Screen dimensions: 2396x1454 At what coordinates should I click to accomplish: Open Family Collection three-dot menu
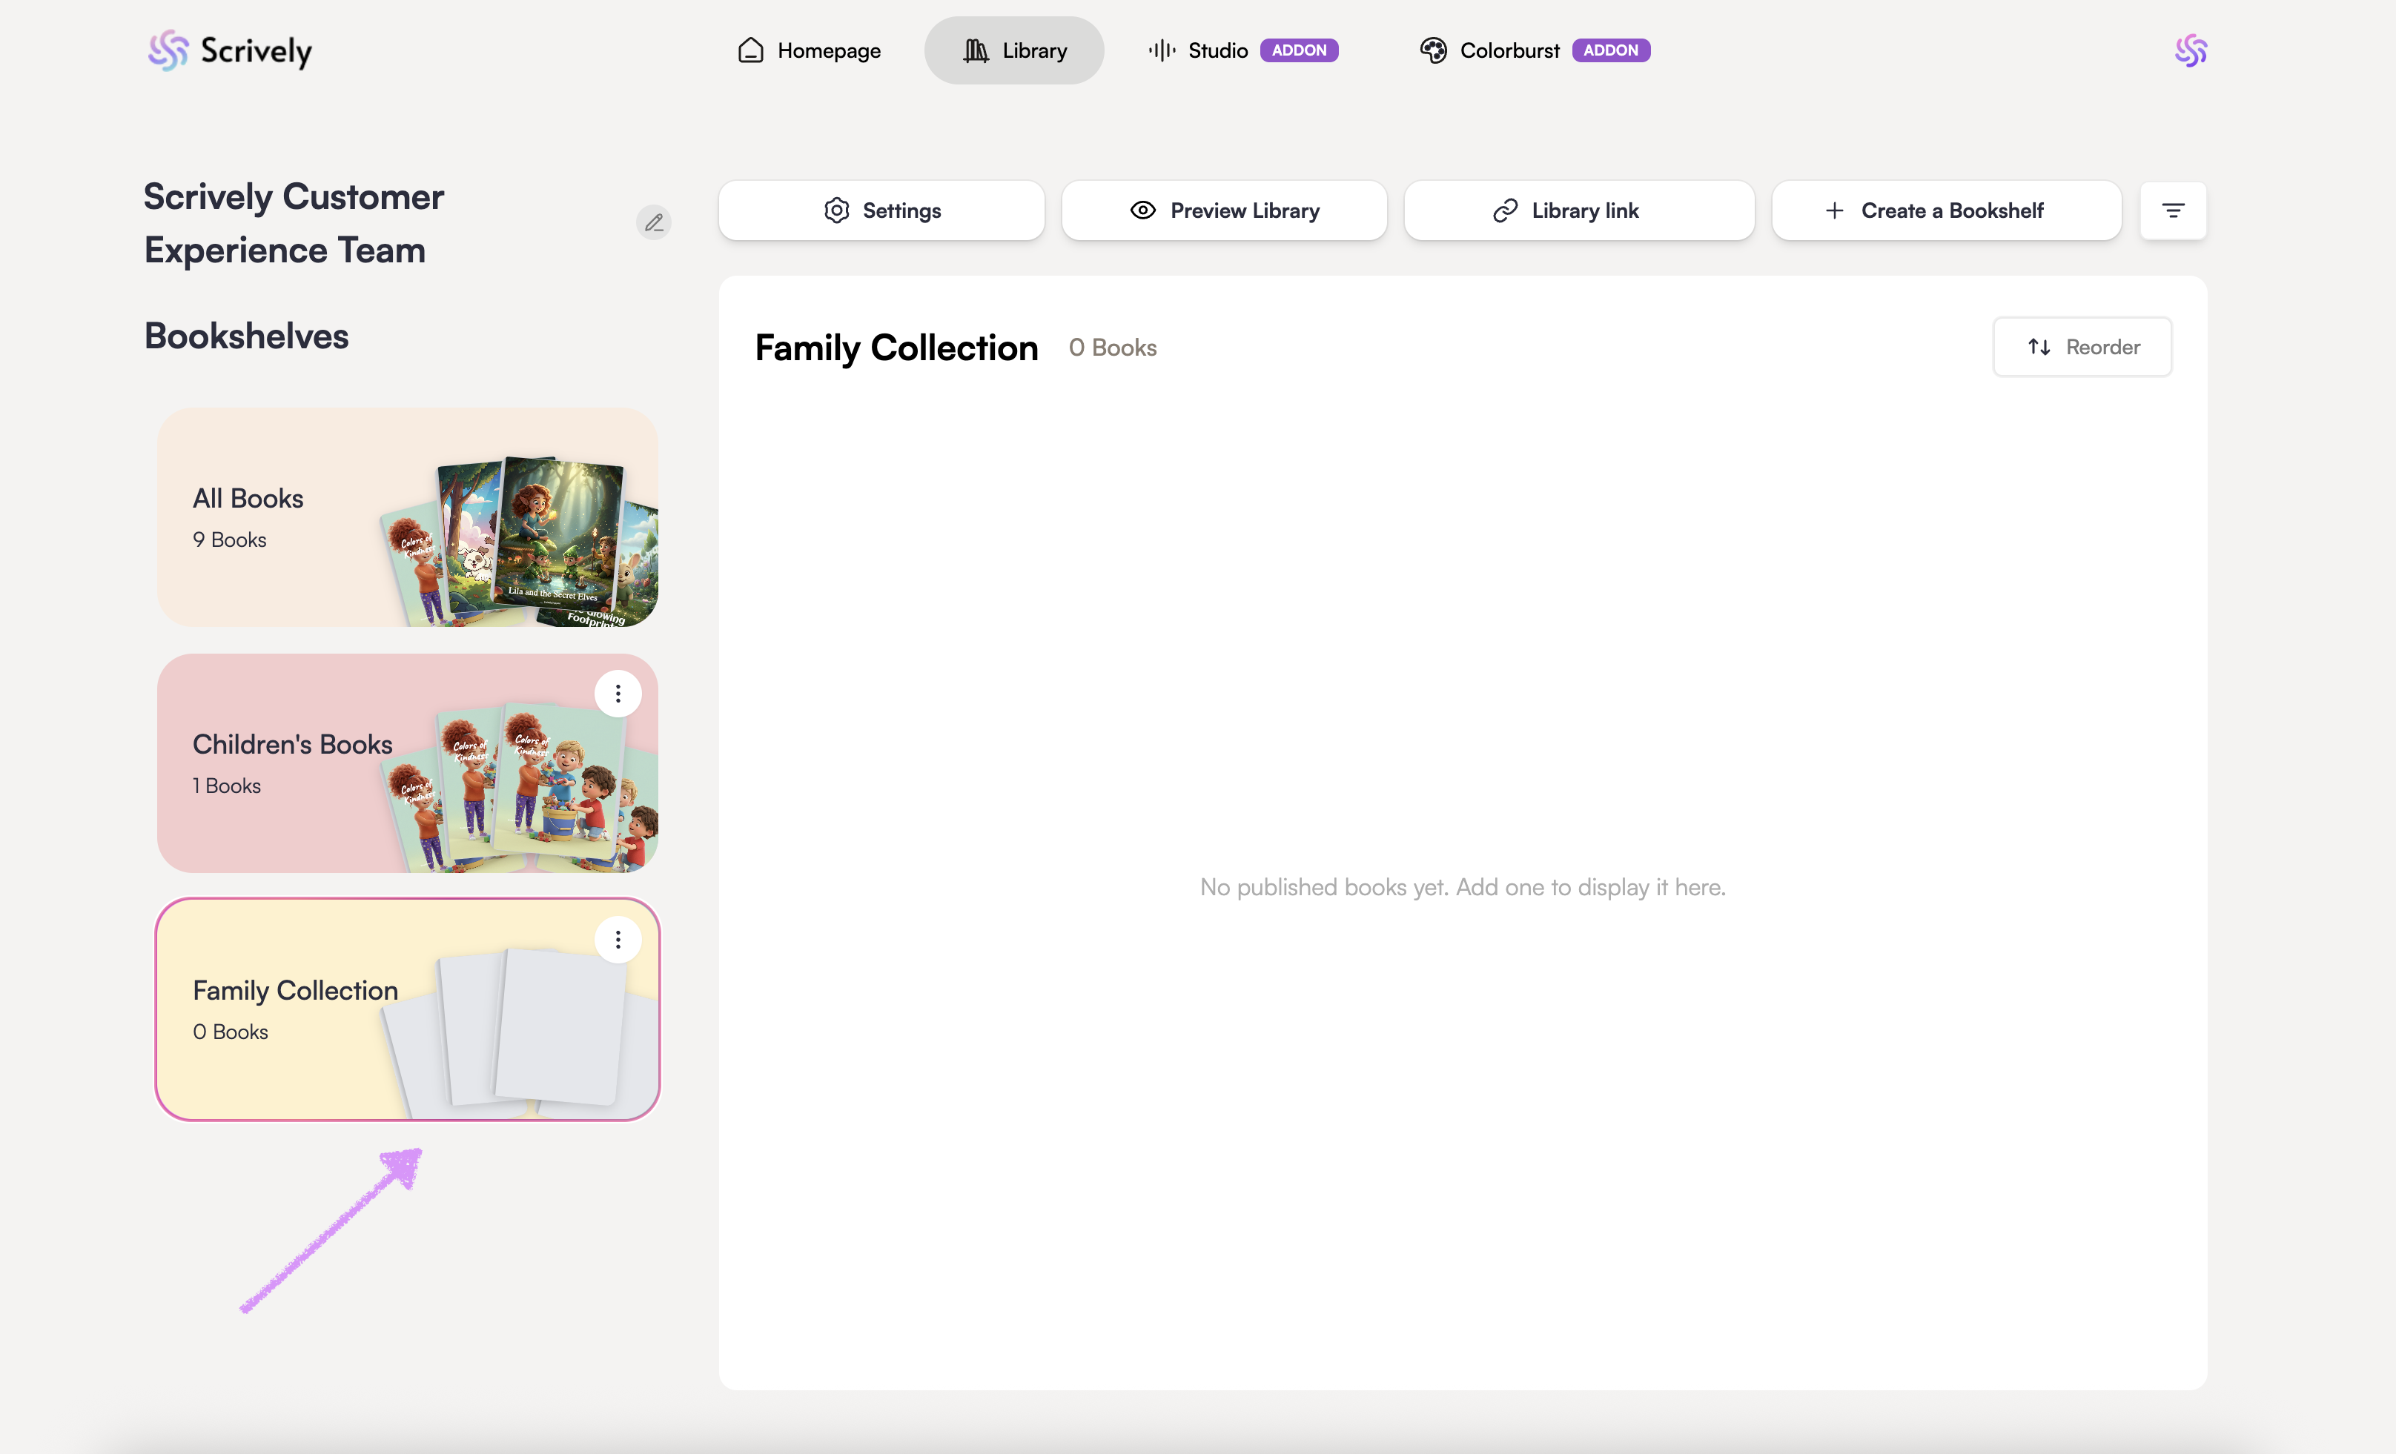click(618, 940)
